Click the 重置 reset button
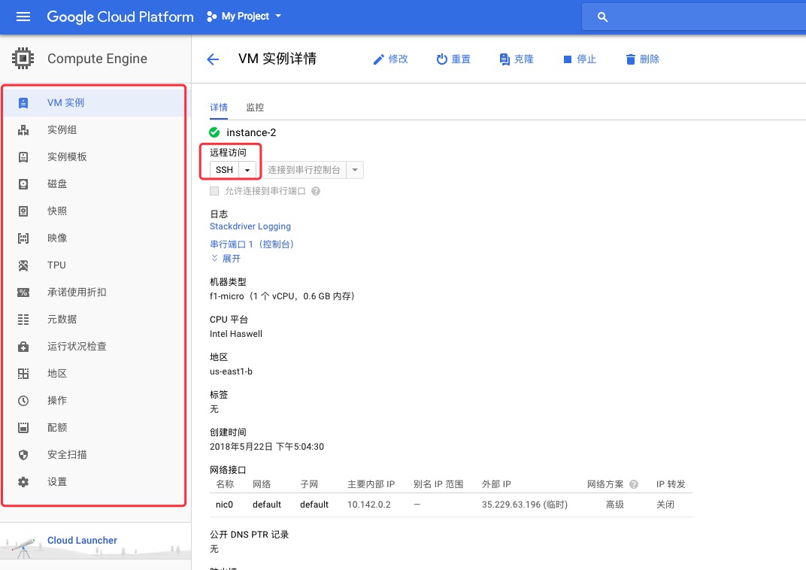Viewport: 806px width, 570px height. coord(453,59)
